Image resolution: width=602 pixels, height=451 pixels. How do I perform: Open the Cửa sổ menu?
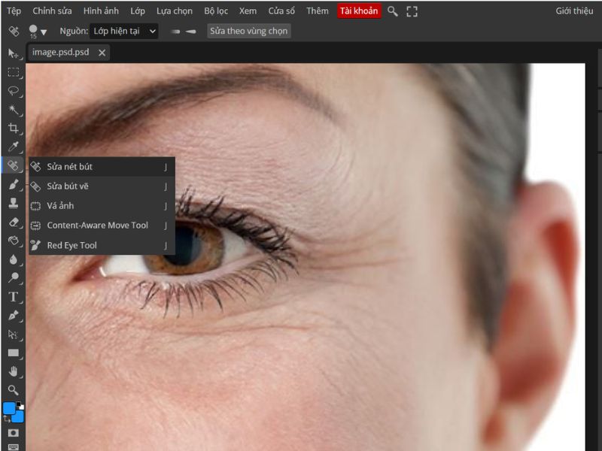tap(281, 11)
